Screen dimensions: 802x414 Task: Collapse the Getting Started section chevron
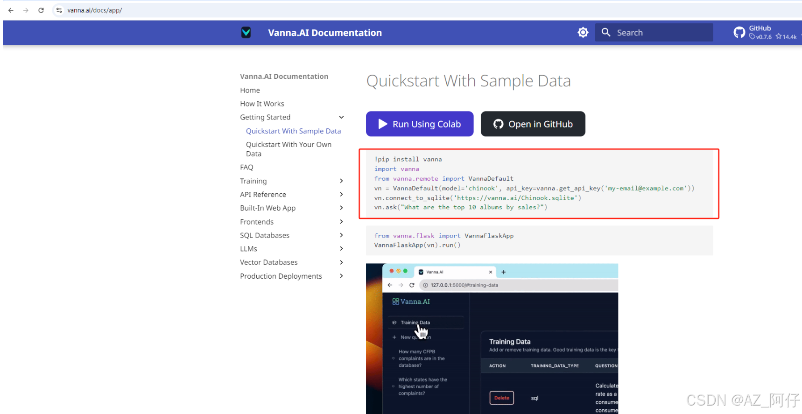point(341,117)
